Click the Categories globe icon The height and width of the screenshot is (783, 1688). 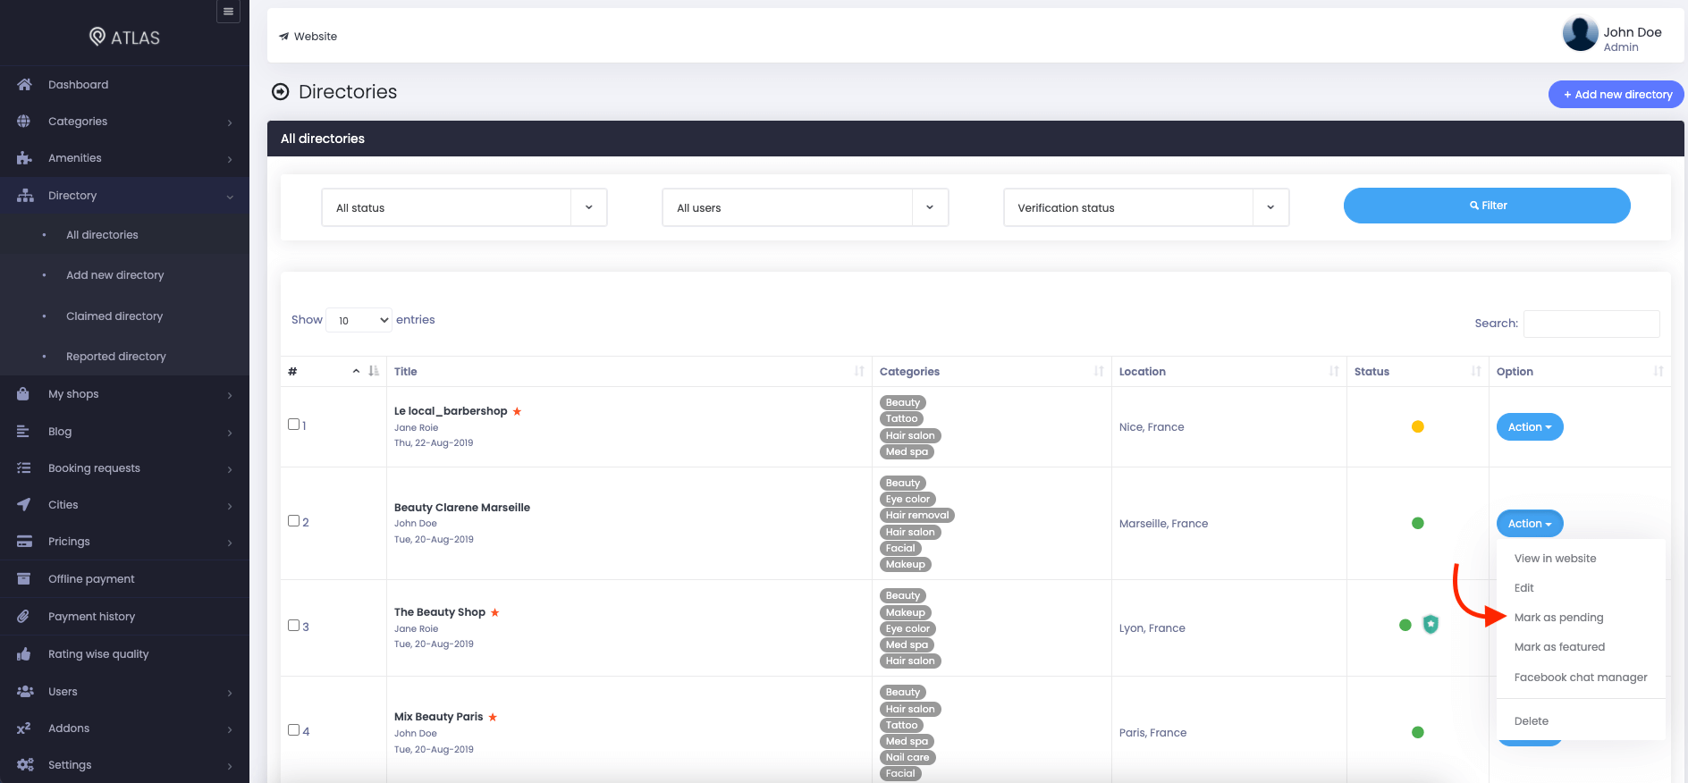click(24, 122)
